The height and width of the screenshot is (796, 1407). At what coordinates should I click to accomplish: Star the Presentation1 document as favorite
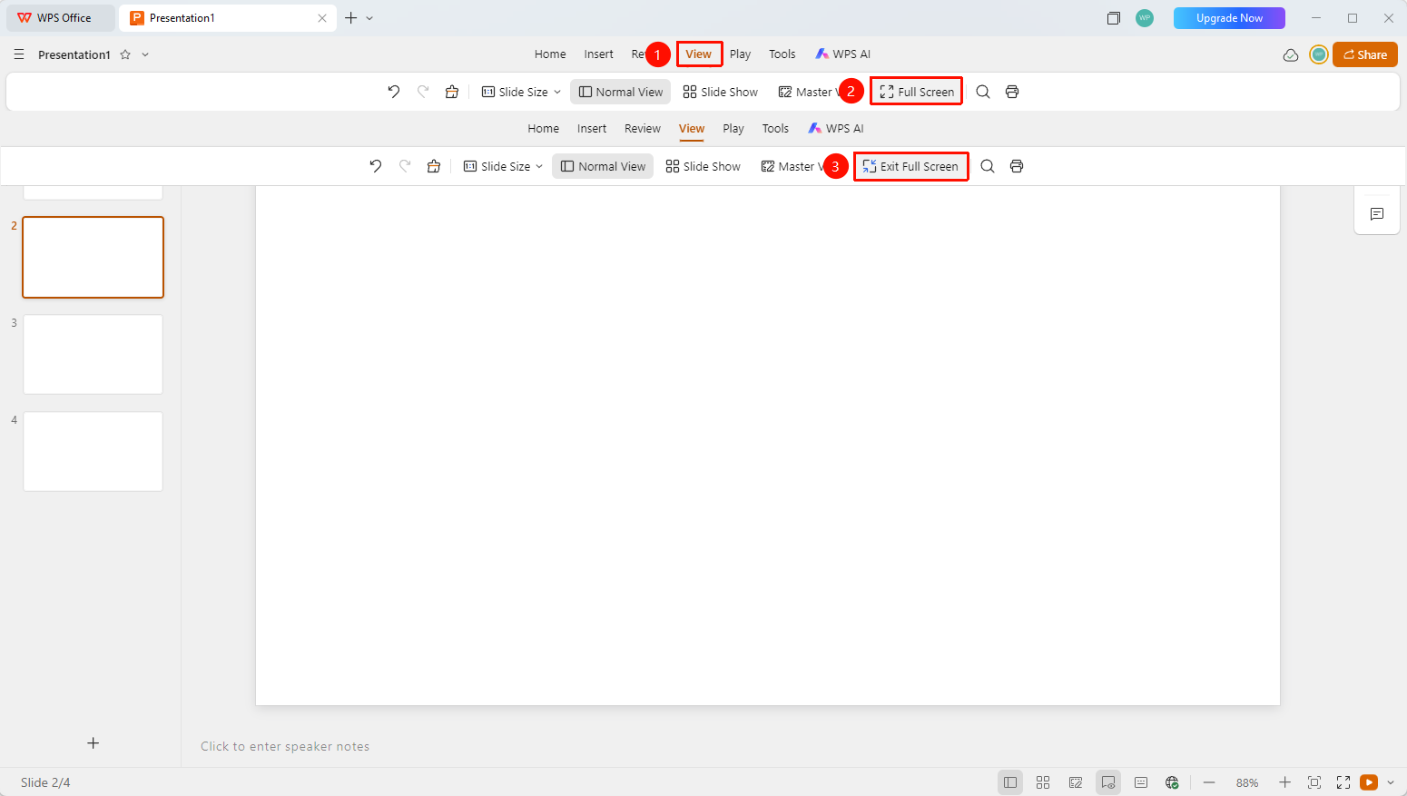(x=125, y=54)
